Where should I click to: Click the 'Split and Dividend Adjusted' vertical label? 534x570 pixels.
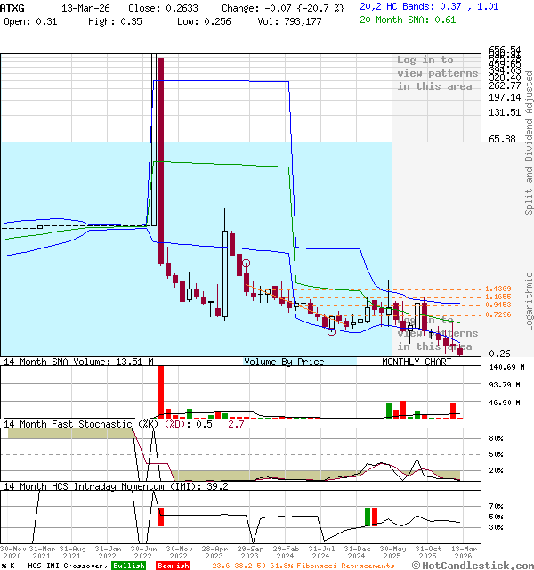(529, 142)
